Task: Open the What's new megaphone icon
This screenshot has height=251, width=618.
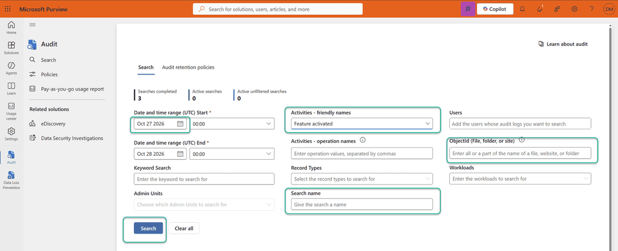Action: [x=540, y=9]
